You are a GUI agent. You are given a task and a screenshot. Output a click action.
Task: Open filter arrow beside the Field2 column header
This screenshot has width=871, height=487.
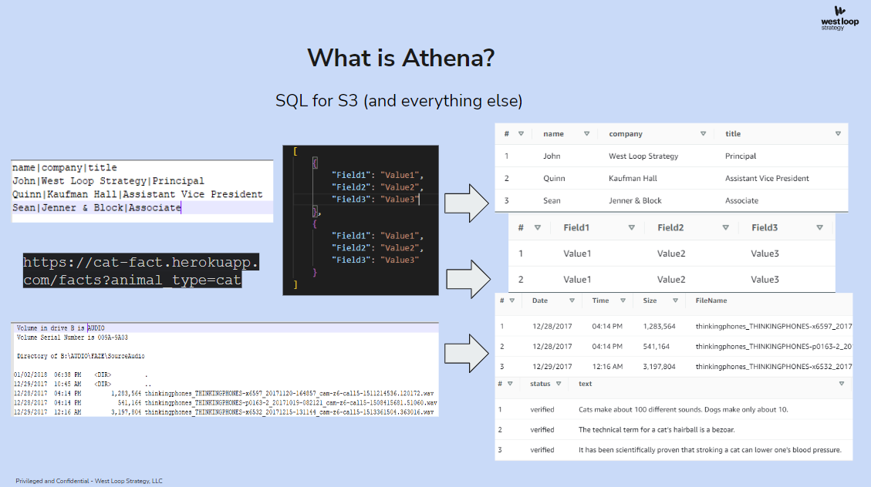[x=725, y=227]
